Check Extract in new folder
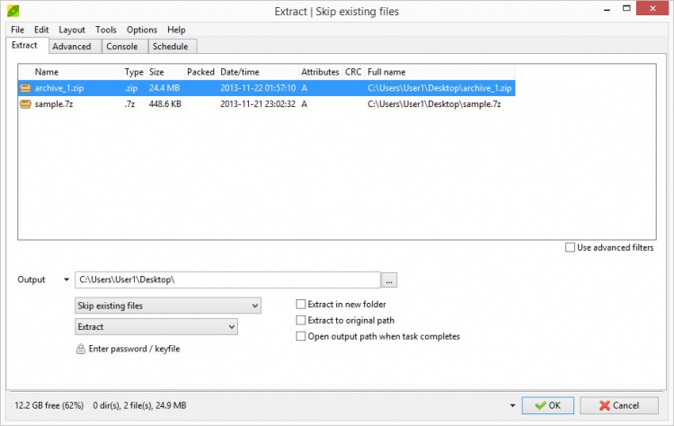This screenshot has width=674, height=426. pyautogui.click(x=301, y=305)
